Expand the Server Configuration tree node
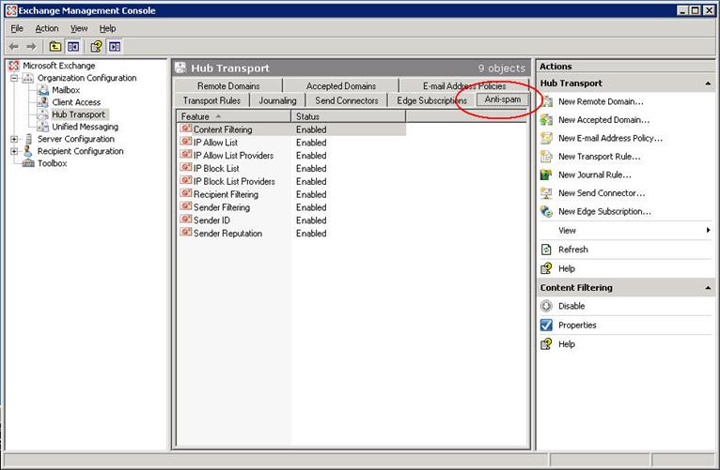This screenshot has width=720, height=470. tap(15, 140)
